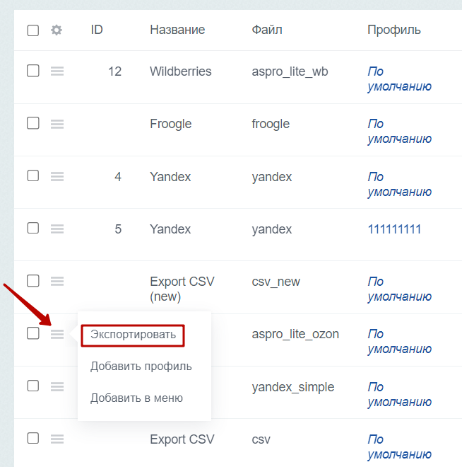Choose Экспортировать in context menu

click(x=134, y=335)
